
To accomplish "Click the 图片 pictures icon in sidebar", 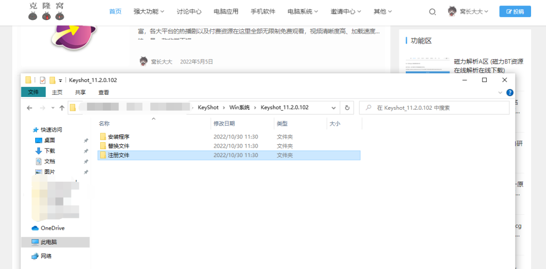I will coord(38,172).
